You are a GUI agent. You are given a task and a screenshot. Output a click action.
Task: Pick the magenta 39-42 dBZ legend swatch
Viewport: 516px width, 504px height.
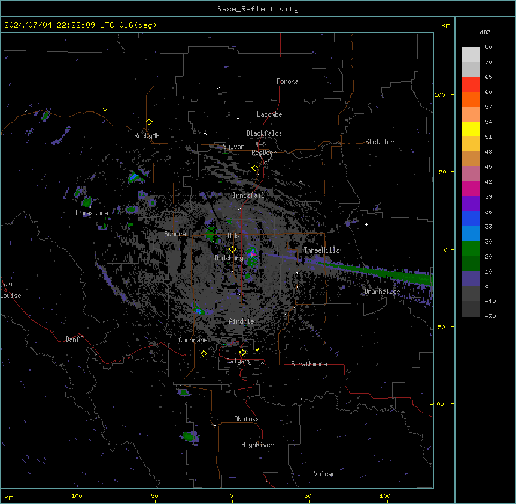click(471, 189)
